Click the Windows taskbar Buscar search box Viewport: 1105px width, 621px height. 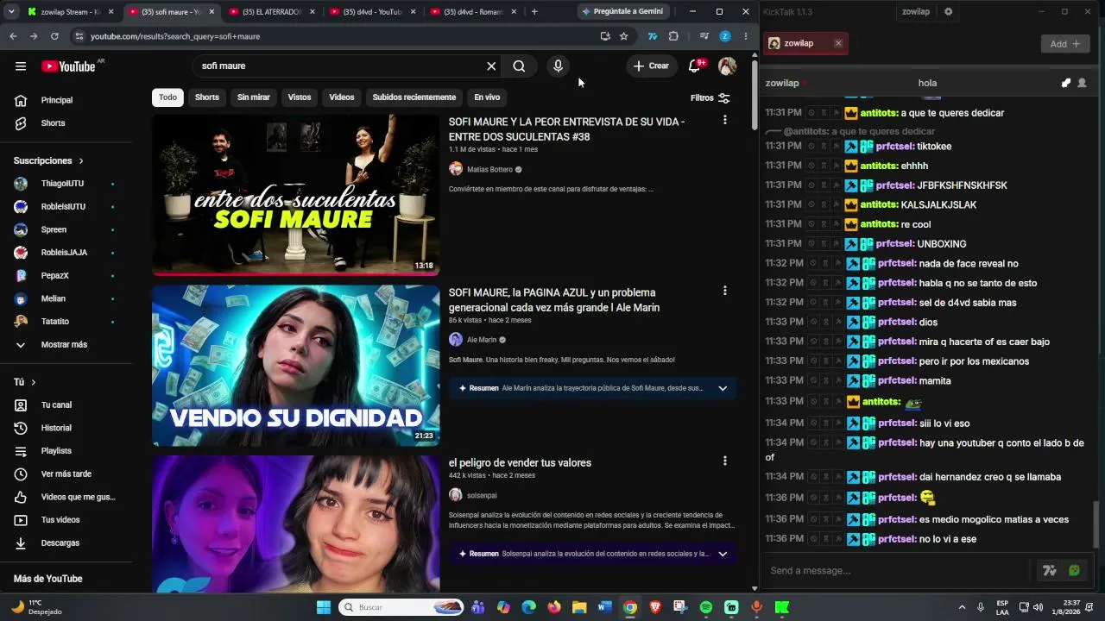[401, 607]
